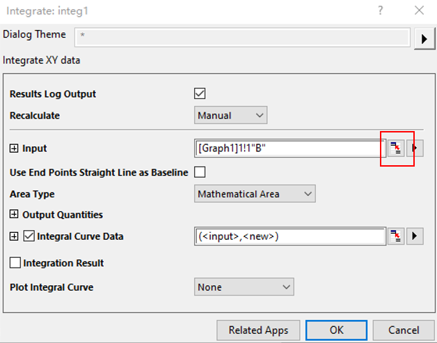This screenshot has width=437, height=343.
Task: Enable Use End Points Straight Line as Baseline
Action: tap(200, 171)
